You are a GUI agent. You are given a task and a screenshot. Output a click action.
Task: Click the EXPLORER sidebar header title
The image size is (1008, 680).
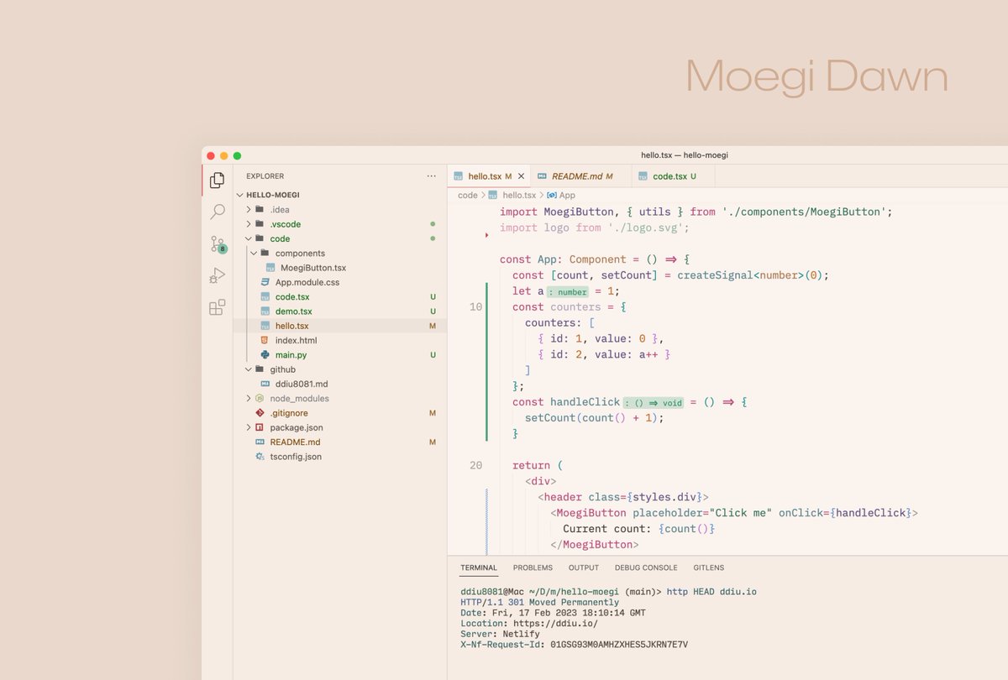click(265, 176)
